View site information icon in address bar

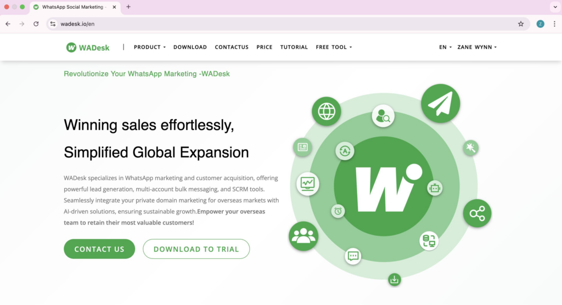pos(53,24)
